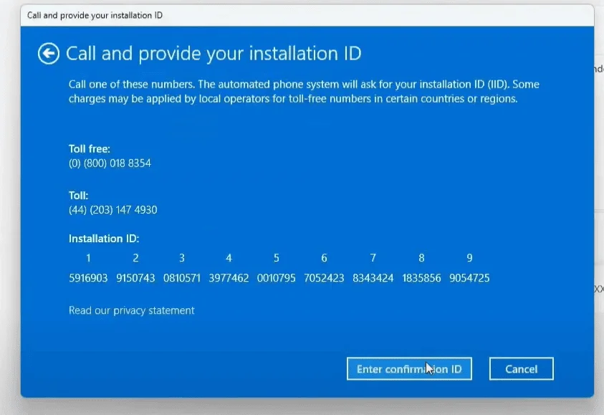Click installation ID block 5916903
This screenshot has height=415, width=604.
point(88,278)
